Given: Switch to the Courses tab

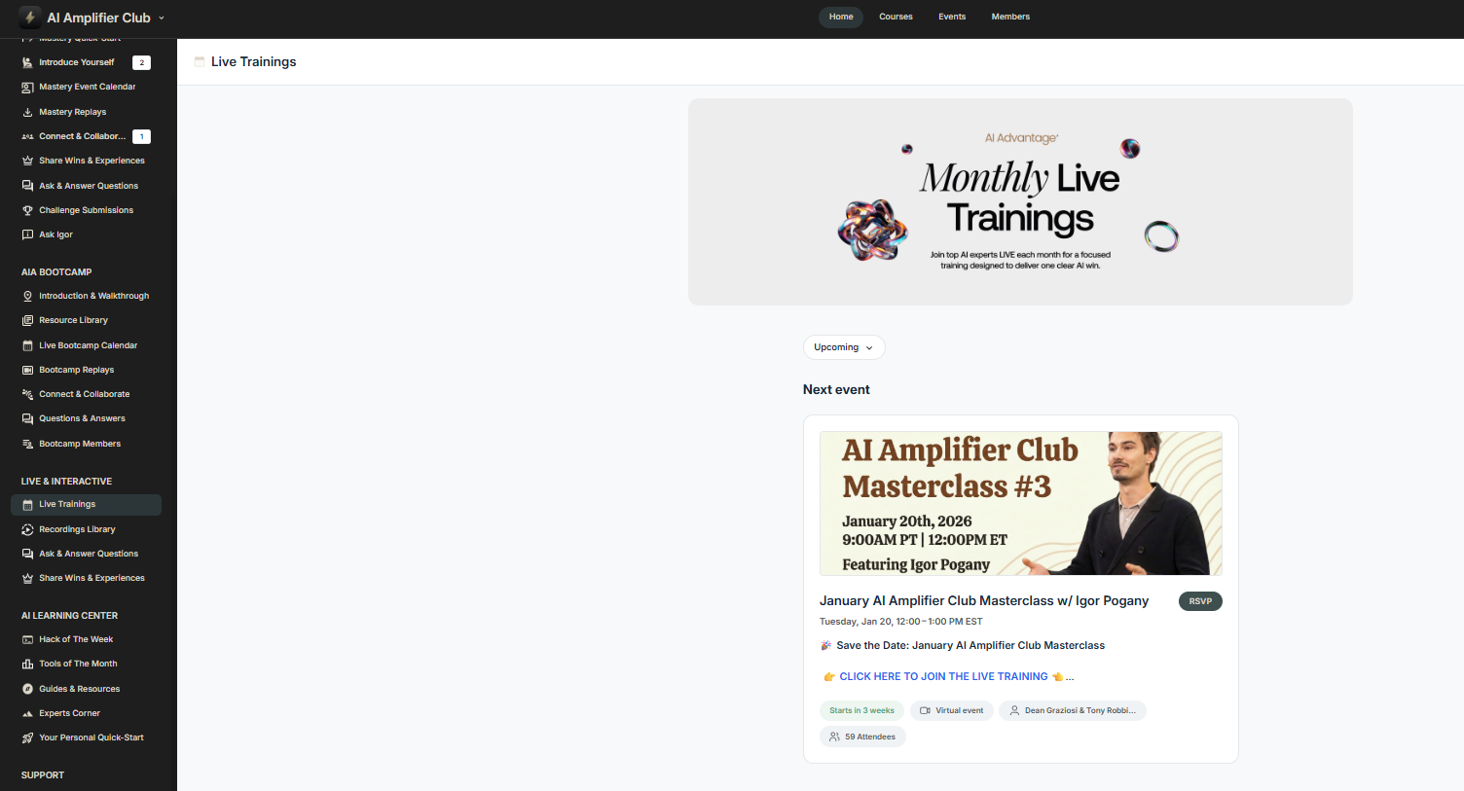Looking at the screenshot, I should point(895,17).
